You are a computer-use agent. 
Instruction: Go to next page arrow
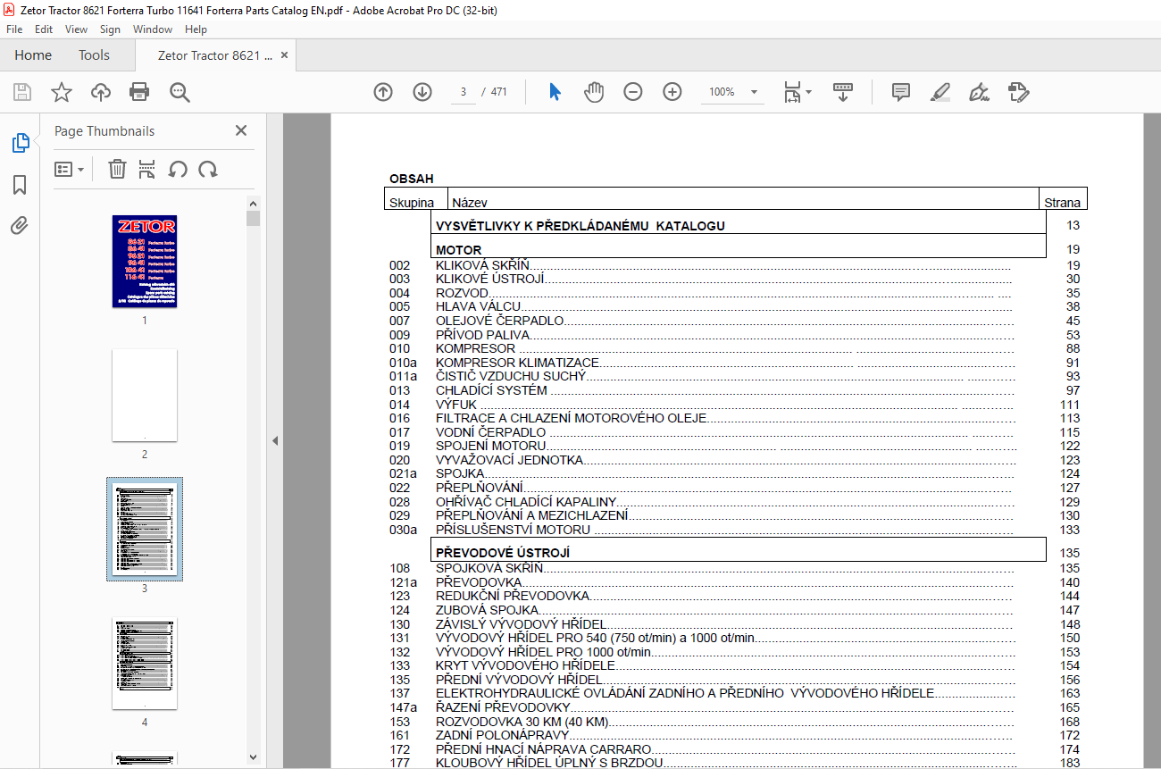(x=422, y=92)
